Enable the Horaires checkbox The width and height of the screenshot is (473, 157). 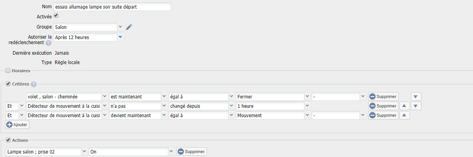(x=8, y=71)
